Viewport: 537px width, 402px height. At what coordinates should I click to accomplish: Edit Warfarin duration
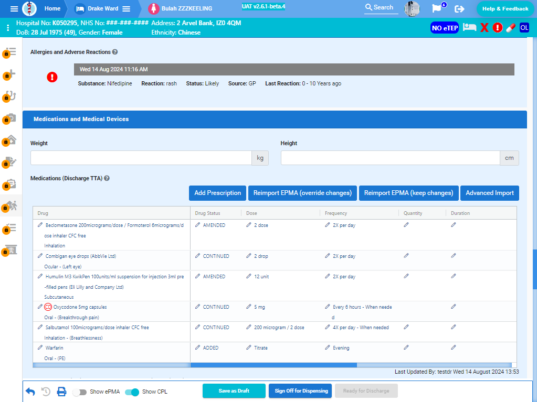(454, 347)
